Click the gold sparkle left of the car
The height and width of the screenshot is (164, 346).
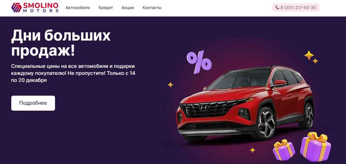[x=171, y=85]
